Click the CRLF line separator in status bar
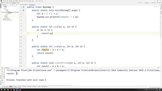The image size is (162, 91). click(153, 88)
